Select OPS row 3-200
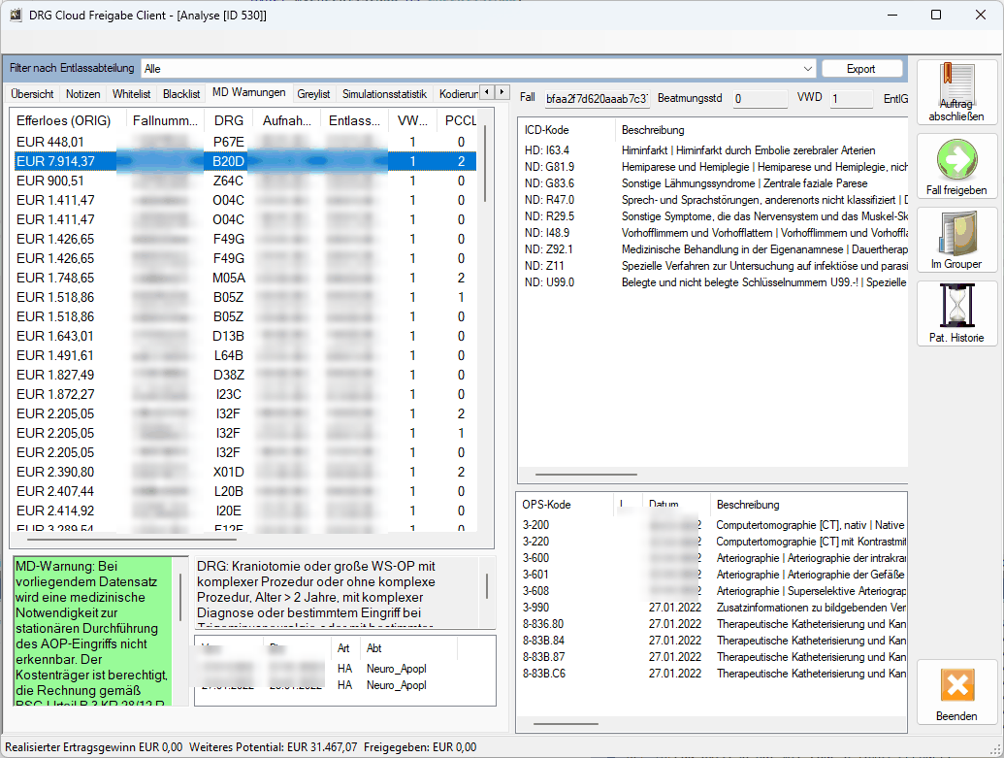Viewport: 1004px width, 758px height. pos(712,525)
